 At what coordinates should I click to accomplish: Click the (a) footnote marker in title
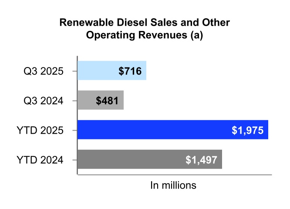196,36
